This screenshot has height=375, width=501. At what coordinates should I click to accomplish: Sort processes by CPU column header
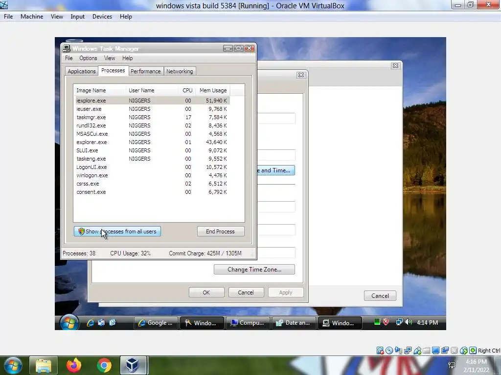tap(187, 90)
